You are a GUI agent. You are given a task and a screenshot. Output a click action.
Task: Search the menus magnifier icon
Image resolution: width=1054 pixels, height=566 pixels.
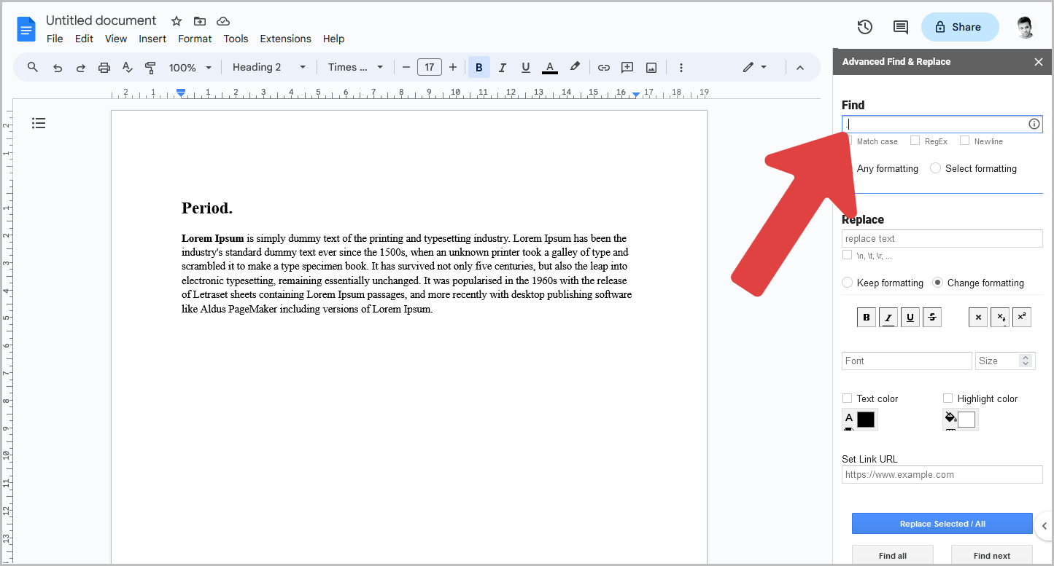(33, 67)
